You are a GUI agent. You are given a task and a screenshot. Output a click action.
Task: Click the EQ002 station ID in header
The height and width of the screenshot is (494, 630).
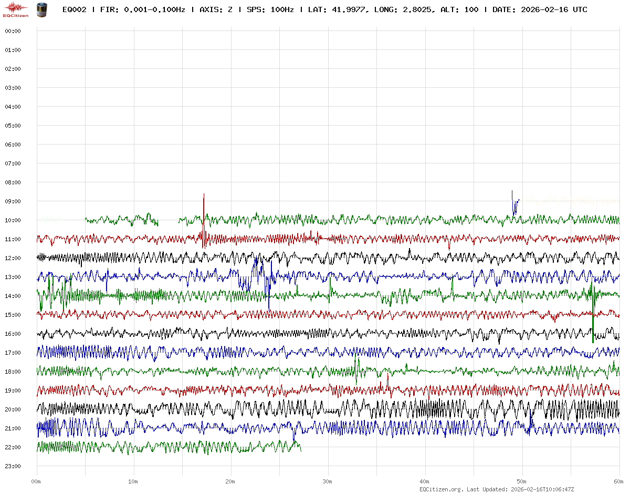click(74, 10)
